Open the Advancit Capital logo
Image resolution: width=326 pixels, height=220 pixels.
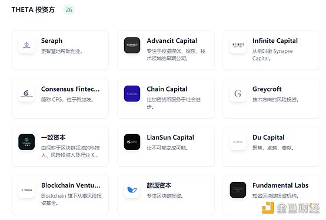[x=132, y=45]
